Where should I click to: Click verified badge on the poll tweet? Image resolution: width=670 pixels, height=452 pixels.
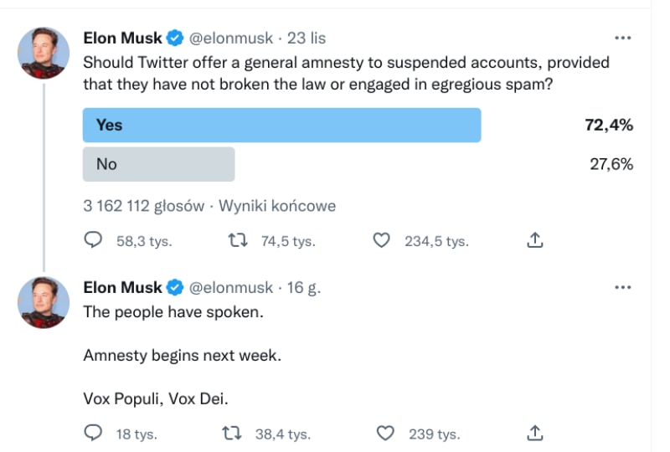pyautogui.click(x=174, y=39)
